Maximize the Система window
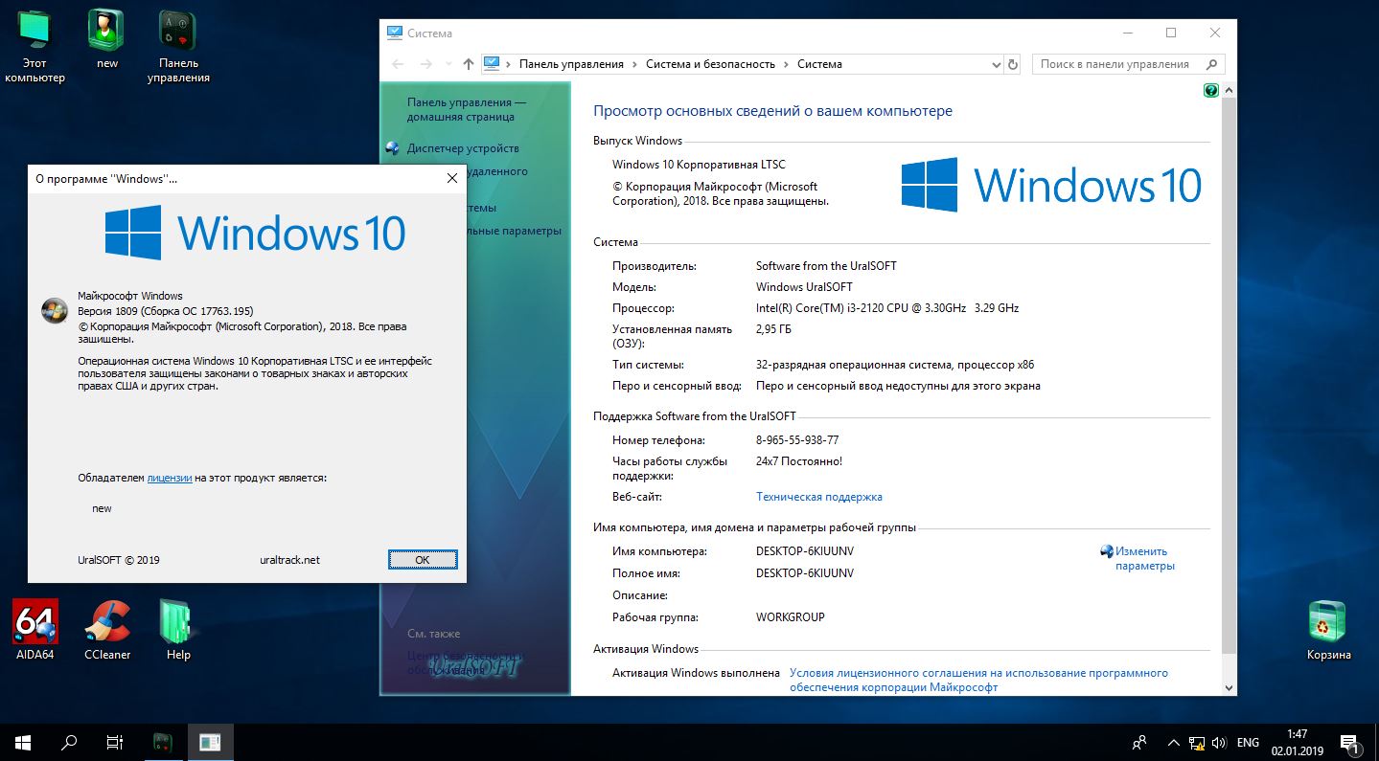The image size is (1379, 761). pyautogui.click(x=1171, y=33)
